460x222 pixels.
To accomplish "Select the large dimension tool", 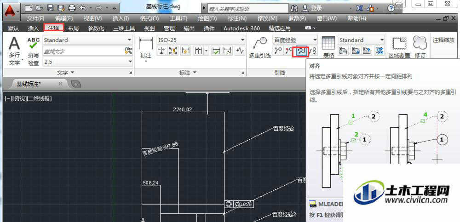I will 146,49.
